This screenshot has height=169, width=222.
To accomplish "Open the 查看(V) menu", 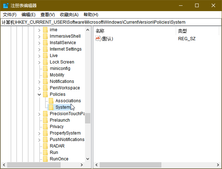I will (48, 15).
